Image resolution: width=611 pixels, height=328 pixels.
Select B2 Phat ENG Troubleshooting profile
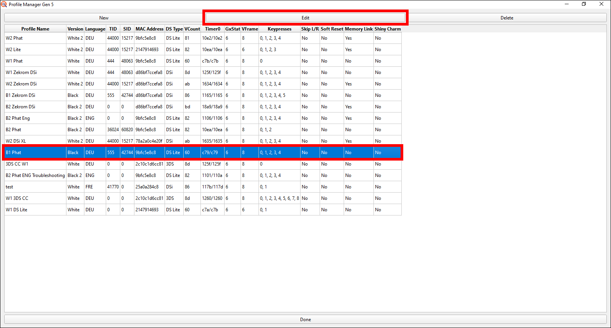[x=35, y=175]
